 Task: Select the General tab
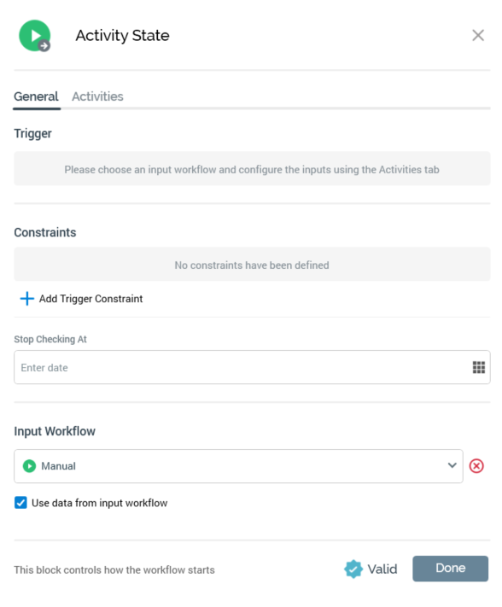coord(36,96)
